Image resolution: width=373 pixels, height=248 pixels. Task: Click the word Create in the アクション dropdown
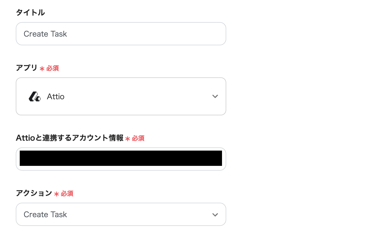click(x=36, y=215)
